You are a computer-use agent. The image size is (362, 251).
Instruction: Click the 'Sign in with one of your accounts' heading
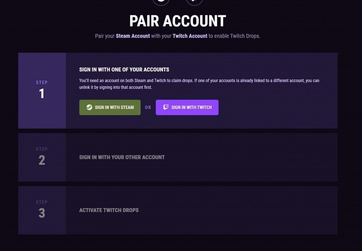tap(124, 70)
